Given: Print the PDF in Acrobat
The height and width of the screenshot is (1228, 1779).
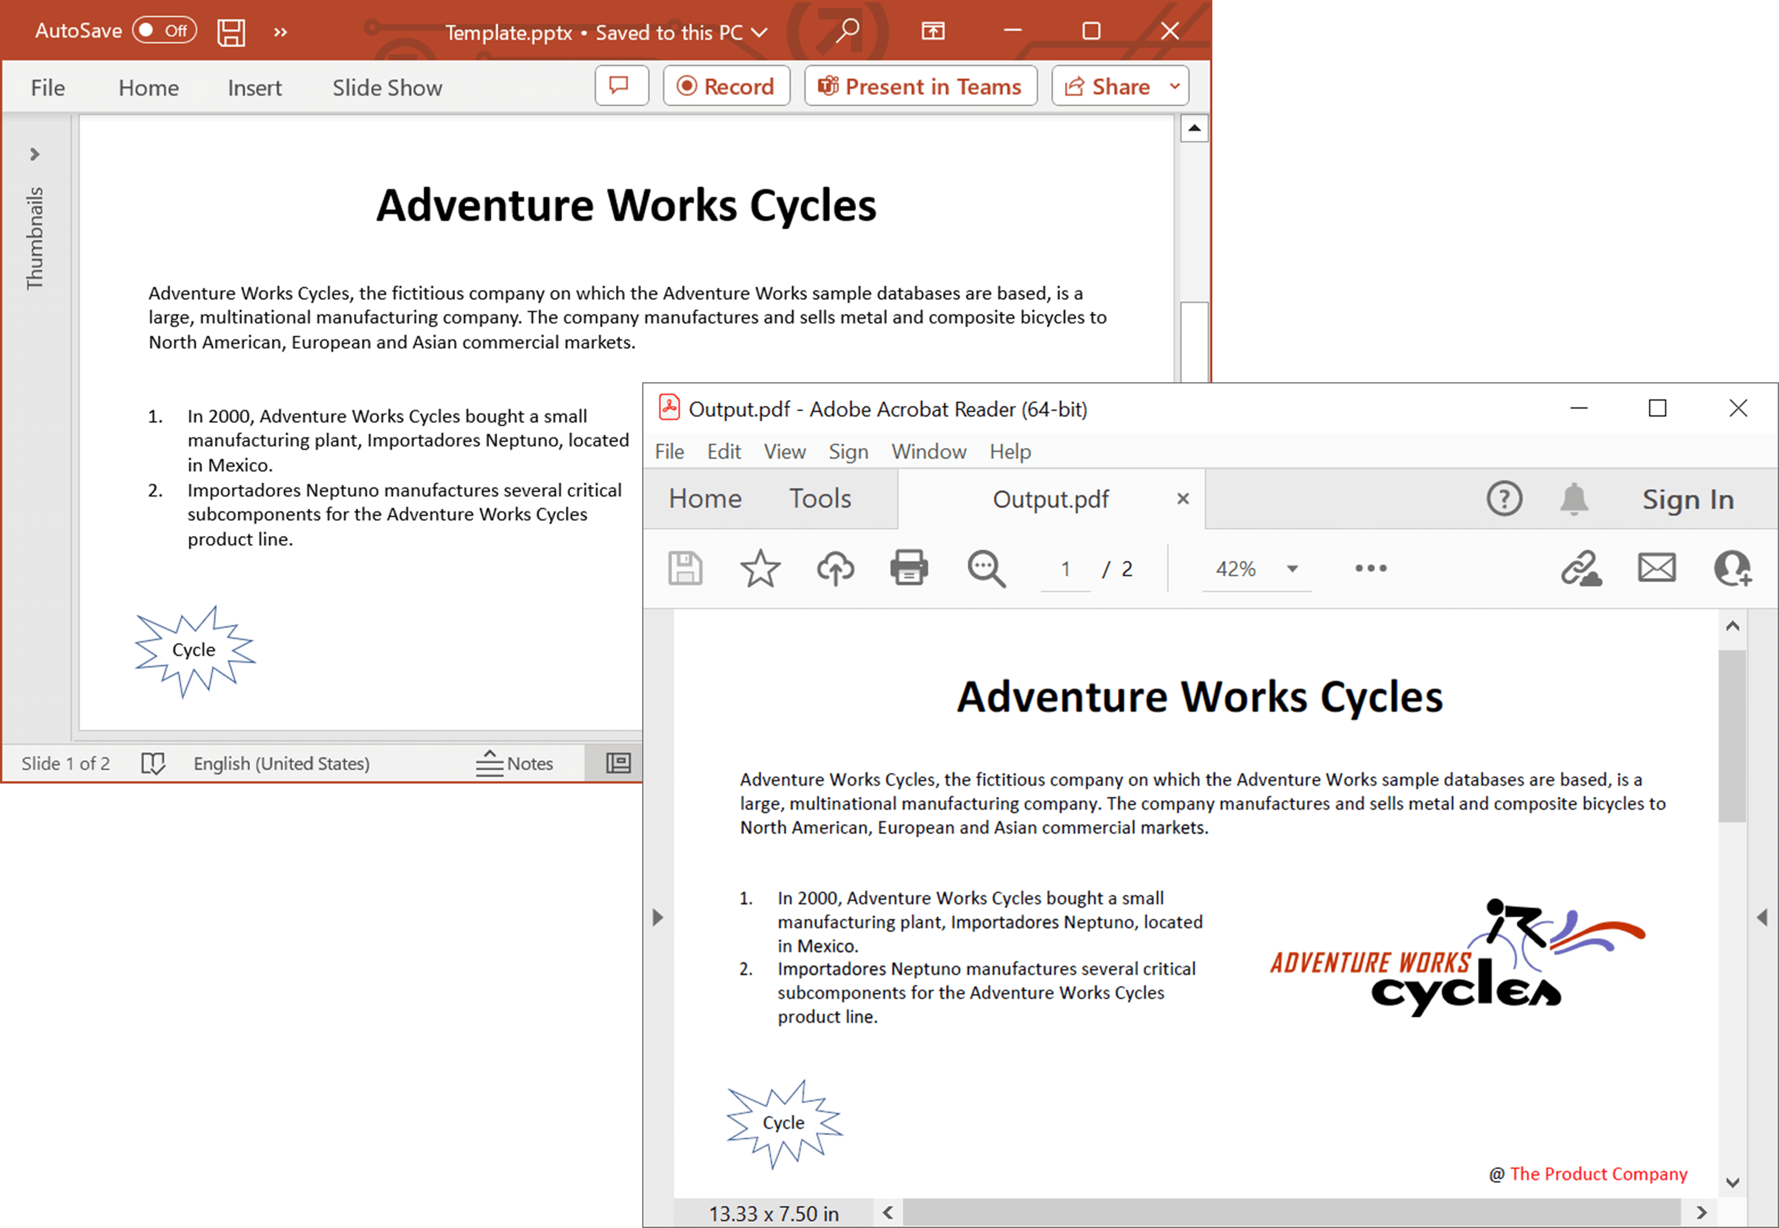Looking at the screenshot, I should click(909, 568).
